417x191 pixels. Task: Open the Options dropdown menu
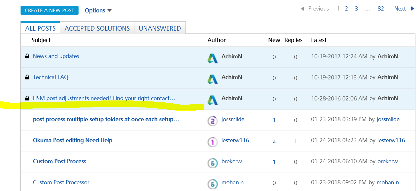[98, 11]
